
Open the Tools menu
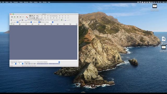40,2
